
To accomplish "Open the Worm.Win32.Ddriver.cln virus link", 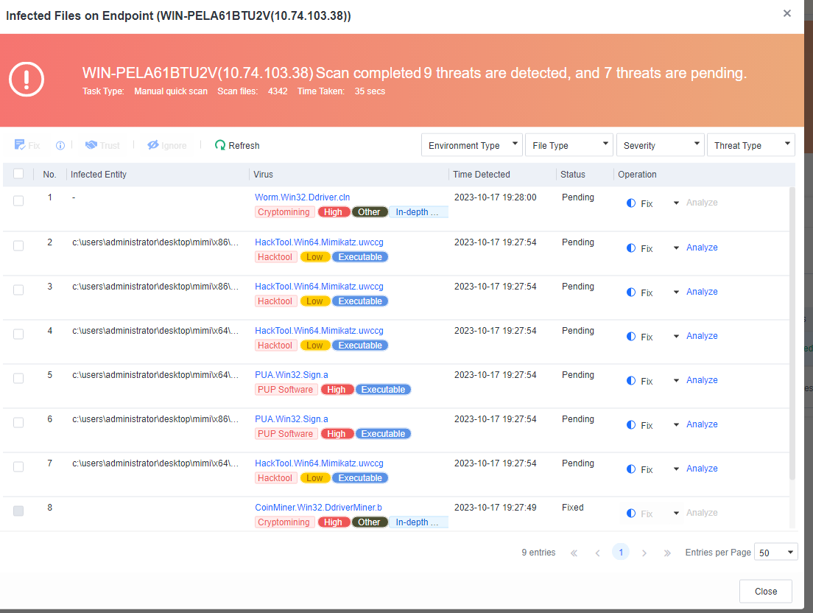I will [x=302, y=197].
